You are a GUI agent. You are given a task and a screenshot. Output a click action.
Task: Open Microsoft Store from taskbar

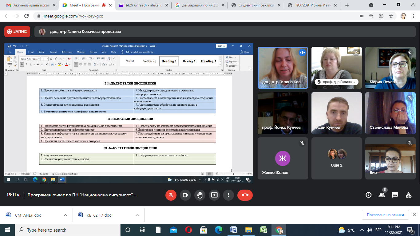(x=204, y=230)
